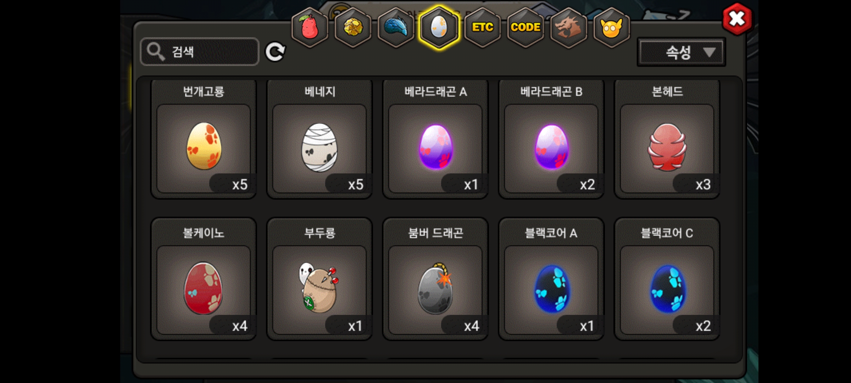
Task: Select the 블랙코어 C dark blue egg
Action: (667, 279)
